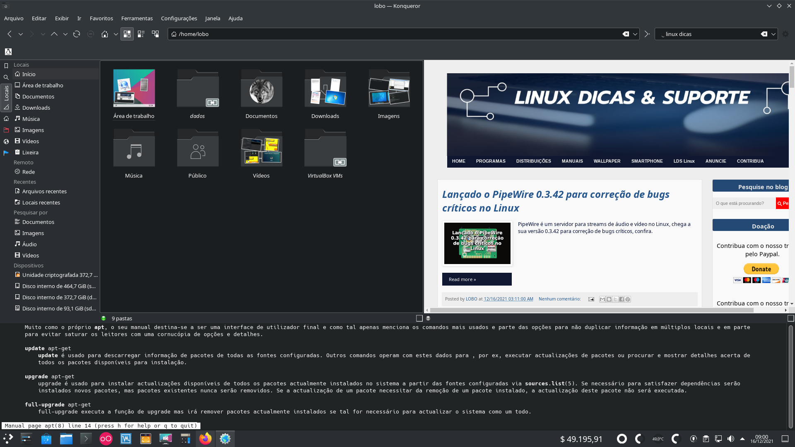
Task: Clear the /home/lobo location bar text
Action: click(x=626, y=34)
